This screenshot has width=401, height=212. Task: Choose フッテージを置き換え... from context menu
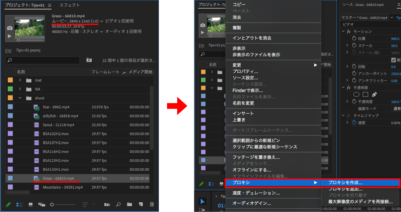[x=256, y=157]
